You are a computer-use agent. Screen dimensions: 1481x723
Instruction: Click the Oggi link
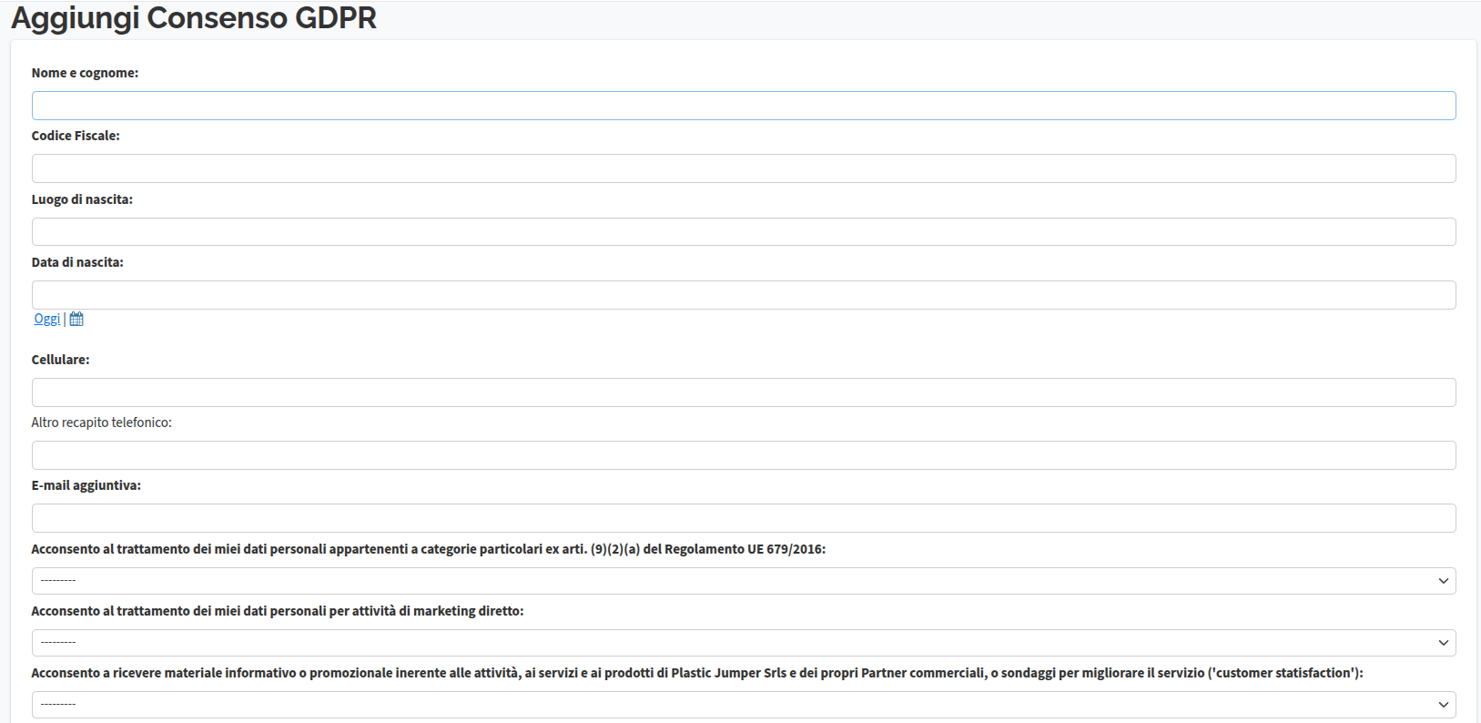[47, 319]
